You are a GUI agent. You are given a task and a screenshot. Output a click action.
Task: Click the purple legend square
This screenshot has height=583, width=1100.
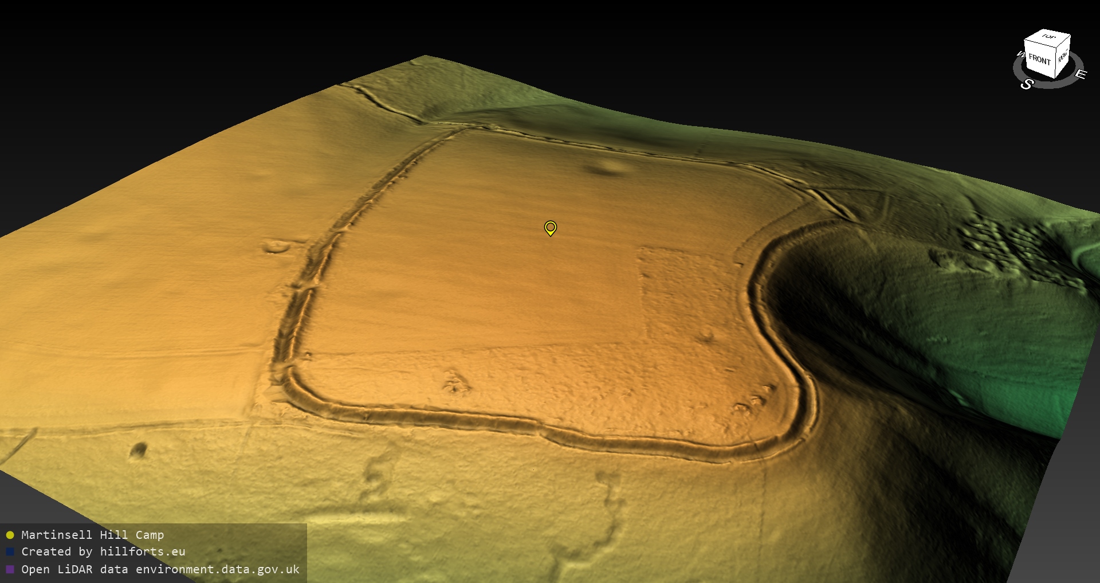pyautogui.click(x=10, y=569)
